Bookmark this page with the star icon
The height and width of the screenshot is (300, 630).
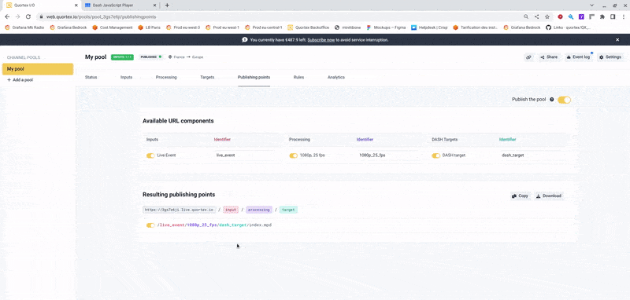point(547,16)
